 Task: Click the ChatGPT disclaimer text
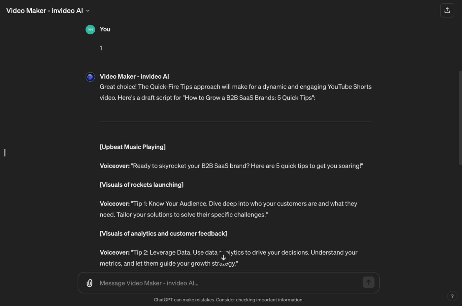(228, 300)
